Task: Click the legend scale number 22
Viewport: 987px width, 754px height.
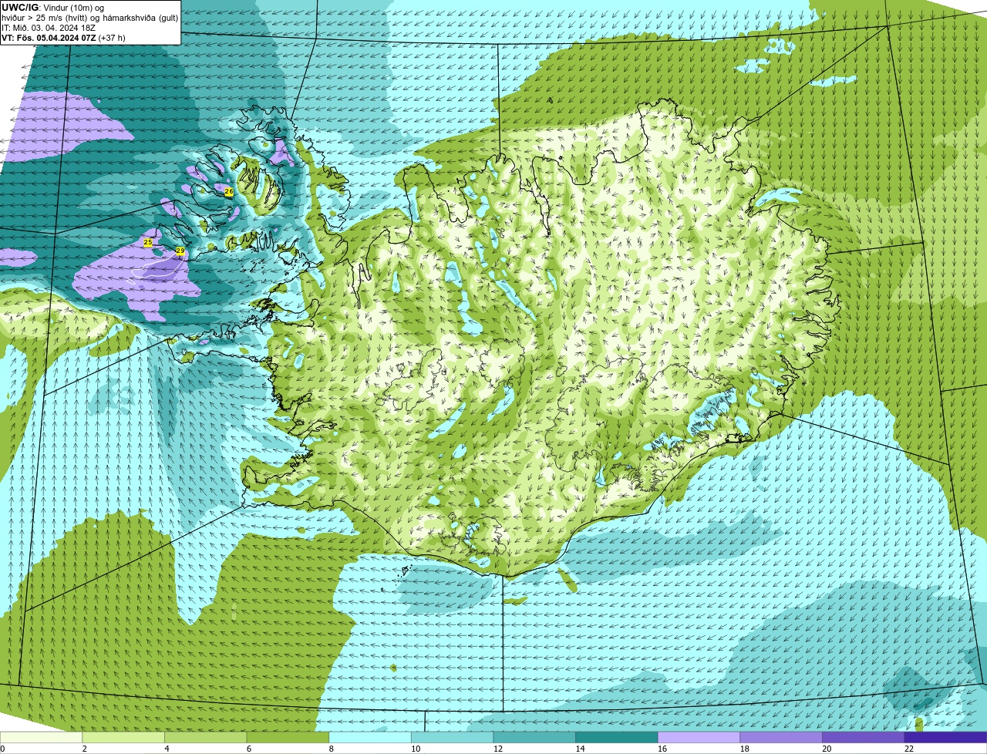Action: point(909,749)
